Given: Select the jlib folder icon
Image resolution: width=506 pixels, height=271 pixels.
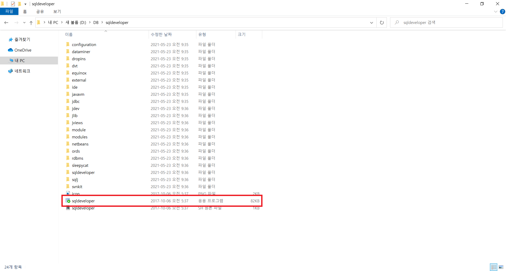Looking at the screenshot, I should point(68,116).
